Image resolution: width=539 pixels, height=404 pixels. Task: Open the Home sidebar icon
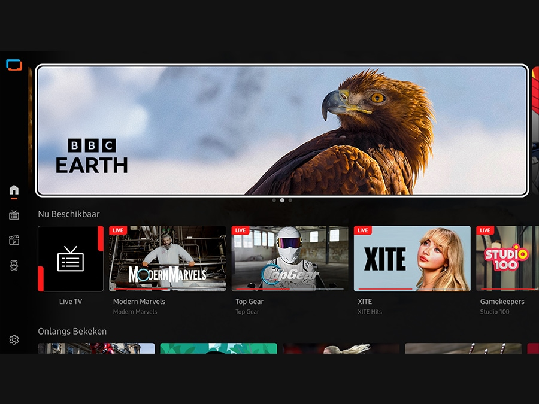[x=14, y=190]
